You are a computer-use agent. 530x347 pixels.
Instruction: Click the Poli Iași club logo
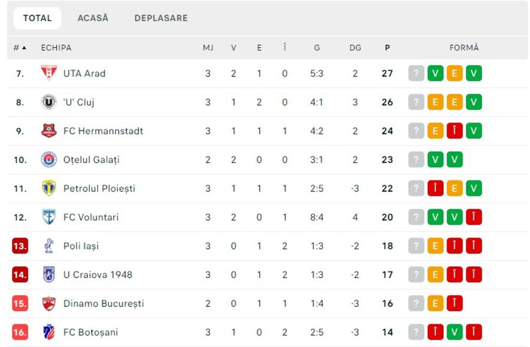[x=49, y=245]
